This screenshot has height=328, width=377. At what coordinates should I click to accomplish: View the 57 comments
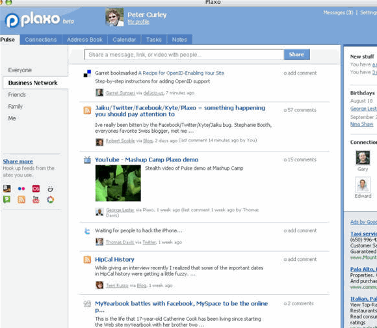click(300, 110)
